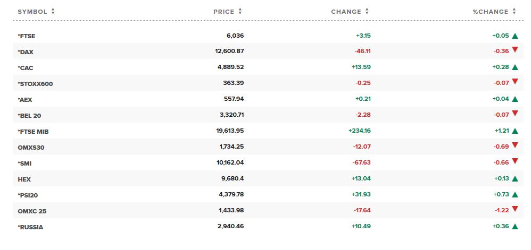Click the change value +13.59

tap(361, 67)
